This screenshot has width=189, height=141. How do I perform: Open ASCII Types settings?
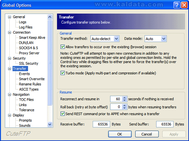click(x=29, y=89)
